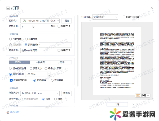159x121 pixels.
Task: Uncheck 使用双面打印 duplex printing
Action: (12, 80)
